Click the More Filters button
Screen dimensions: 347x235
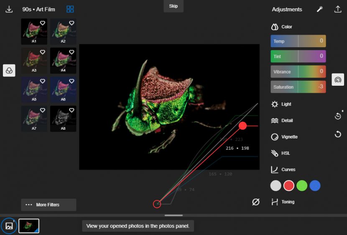coord(48,205)
